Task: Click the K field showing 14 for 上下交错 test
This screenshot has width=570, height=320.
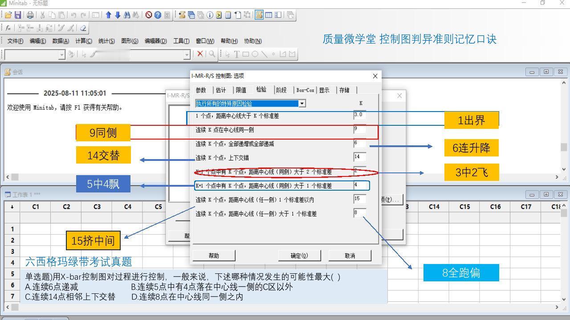Action: [x=360, y=157]
